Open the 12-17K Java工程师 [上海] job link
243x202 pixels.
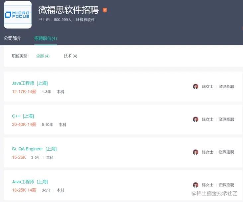tap(30, 83)
